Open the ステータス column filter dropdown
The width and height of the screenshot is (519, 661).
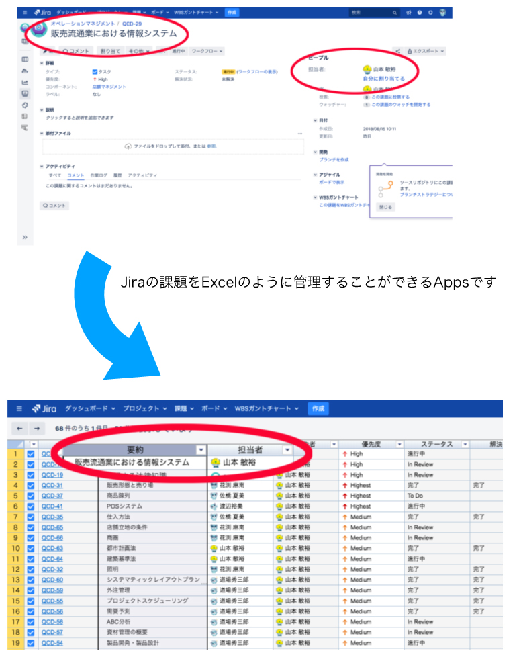click(x=465, y=444)
